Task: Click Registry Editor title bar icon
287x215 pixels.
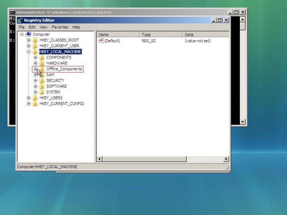Action: coord(20,20)
